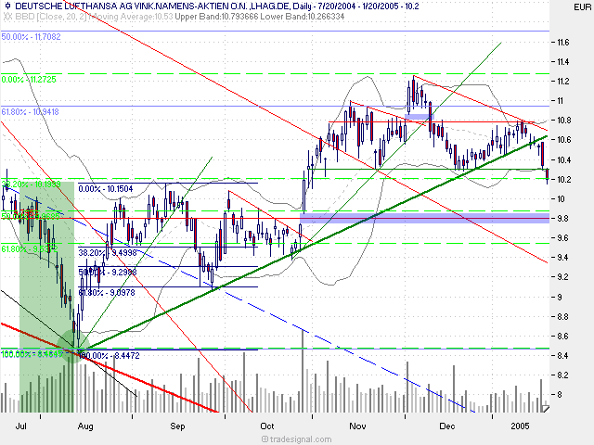Viewport: 594px width, 445px height.
Task: Select the 61.80% - 10.9418 Fibonacci label
Action: [x=30, y=112]
